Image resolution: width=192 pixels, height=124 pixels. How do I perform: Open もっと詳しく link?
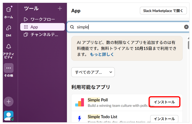tap(102, 54)
